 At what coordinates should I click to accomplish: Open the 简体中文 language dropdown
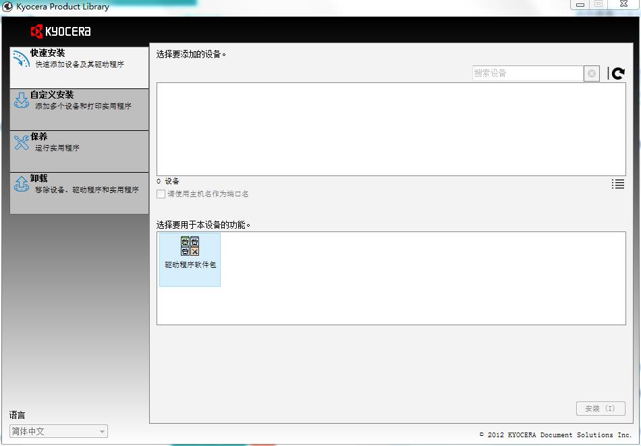coord(59,431)
